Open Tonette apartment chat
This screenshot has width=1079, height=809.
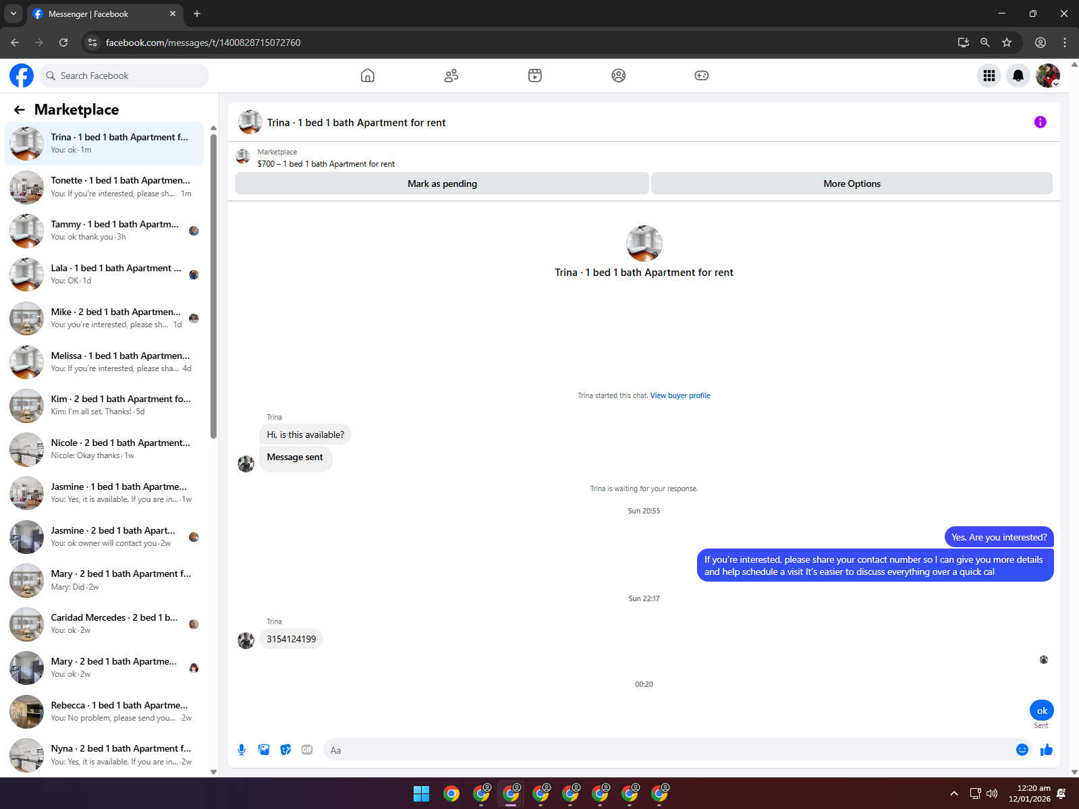[105, 187]
